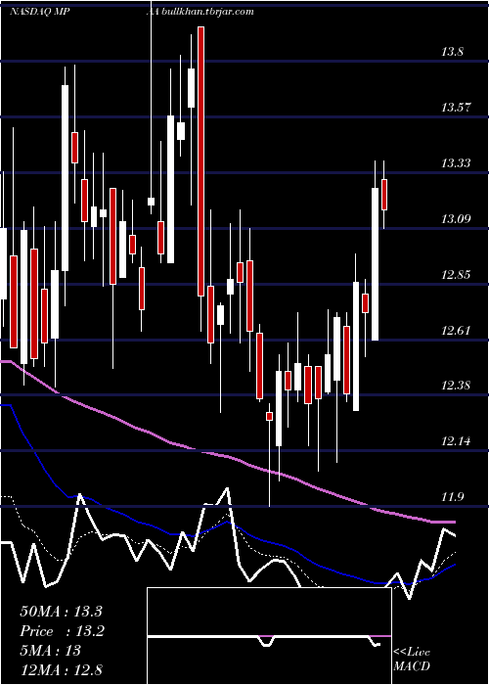The image size is (489, 685).
Task: Click the 13.33 price axis label
Action: point(456,163)
